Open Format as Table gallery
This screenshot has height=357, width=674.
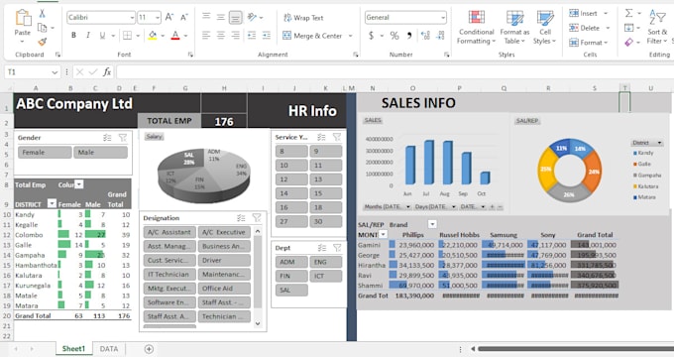pos(514,27)
